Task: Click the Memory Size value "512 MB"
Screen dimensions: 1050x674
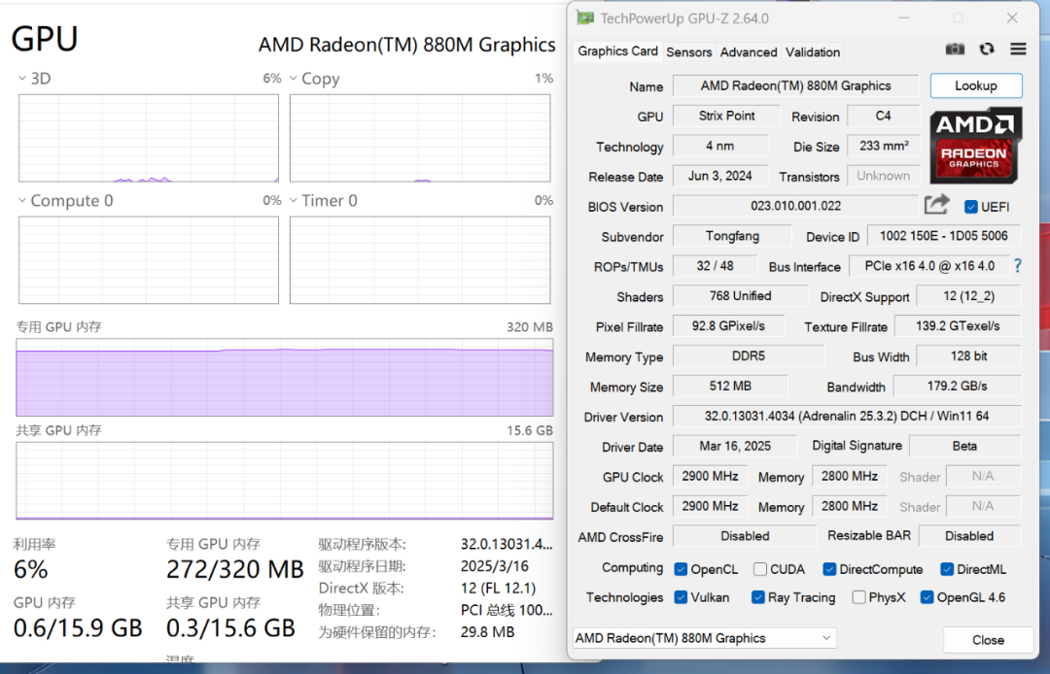Action: pyautogui.click(x=730, y=387)
